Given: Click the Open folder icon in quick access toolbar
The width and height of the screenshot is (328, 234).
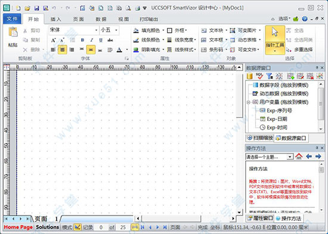Looking at the screenshot, I should [27, 8].
